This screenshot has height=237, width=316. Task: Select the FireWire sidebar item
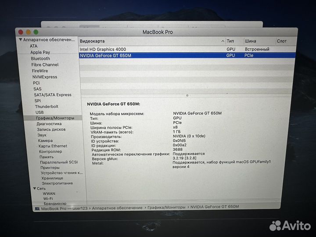click(x=40, y=71)
